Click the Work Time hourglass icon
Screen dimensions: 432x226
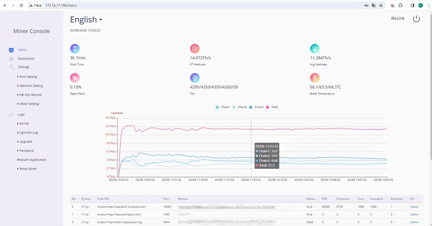(x=75, y=48)
